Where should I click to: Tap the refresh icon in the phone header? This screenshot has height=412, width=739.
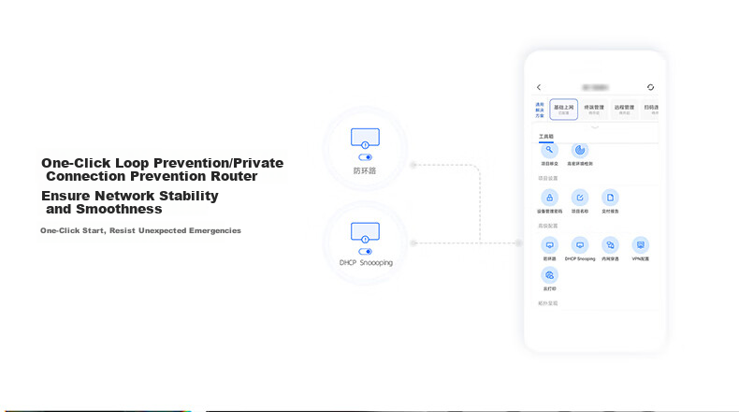click(650, 87)
